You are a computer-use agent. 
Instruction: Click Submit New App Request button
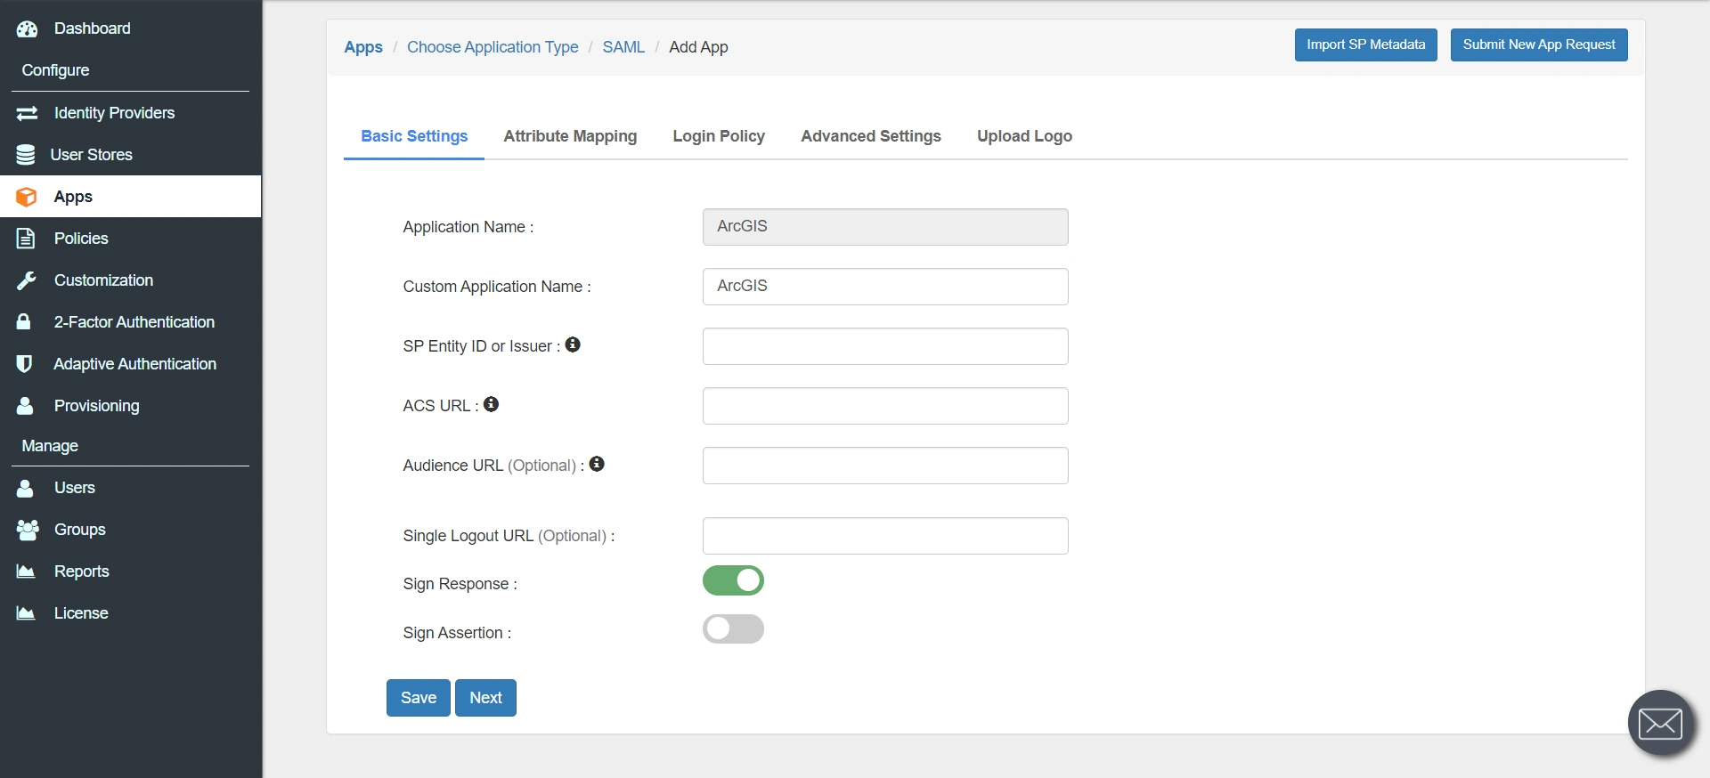[1539, 45]
